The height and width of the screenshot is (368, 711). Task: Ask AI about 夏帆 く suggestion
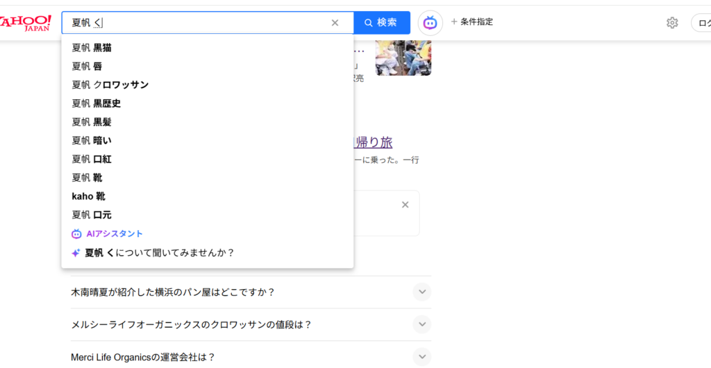pos(159,253)
